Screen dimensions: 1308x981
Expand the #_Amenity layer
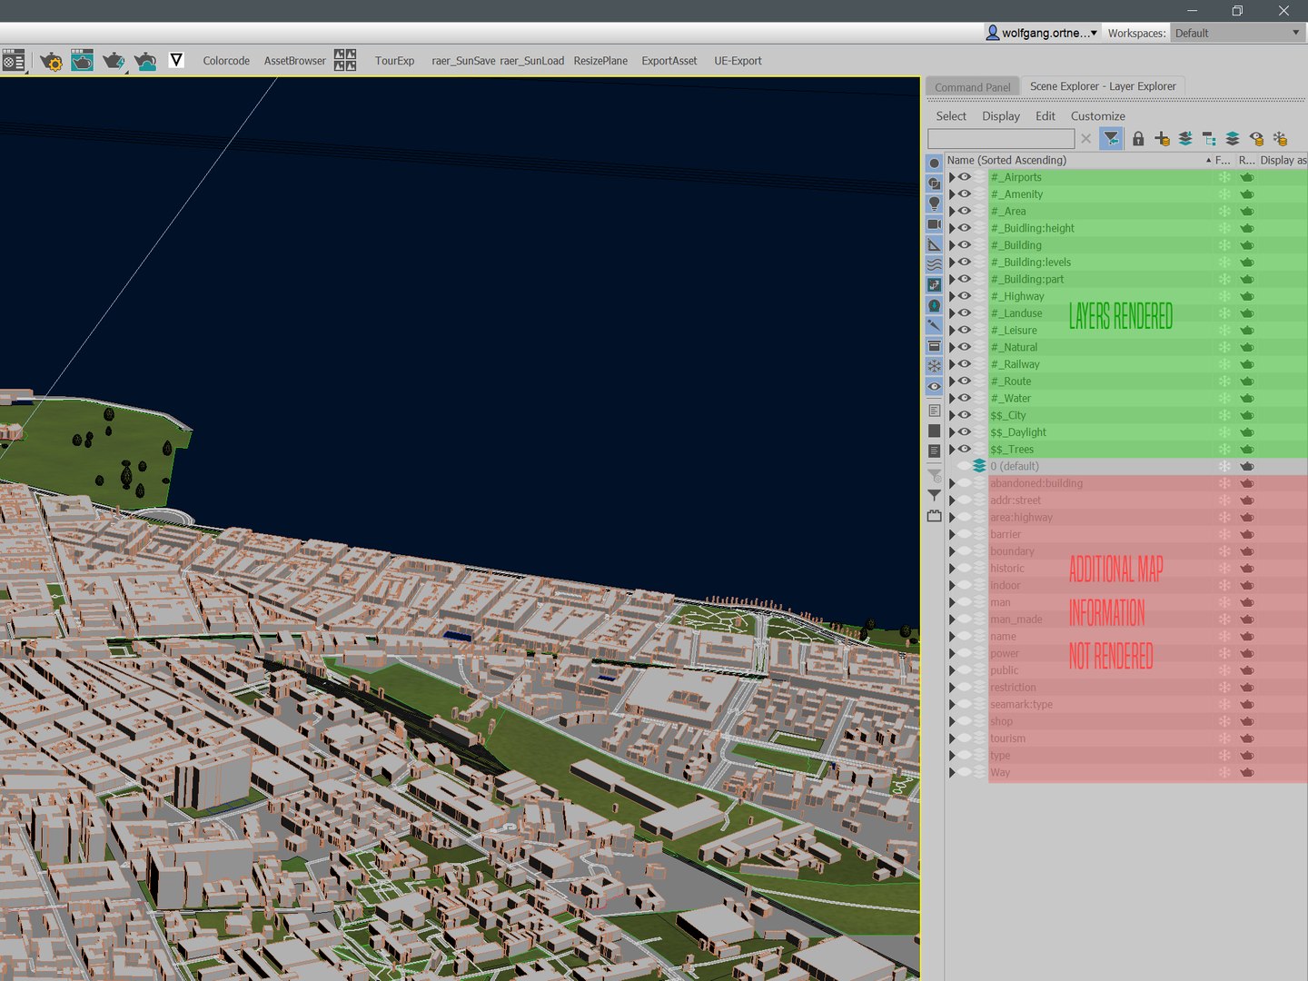(952, 194)
